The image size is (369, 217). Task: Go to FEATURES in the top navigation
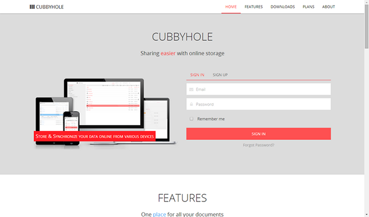coord(253,7)
